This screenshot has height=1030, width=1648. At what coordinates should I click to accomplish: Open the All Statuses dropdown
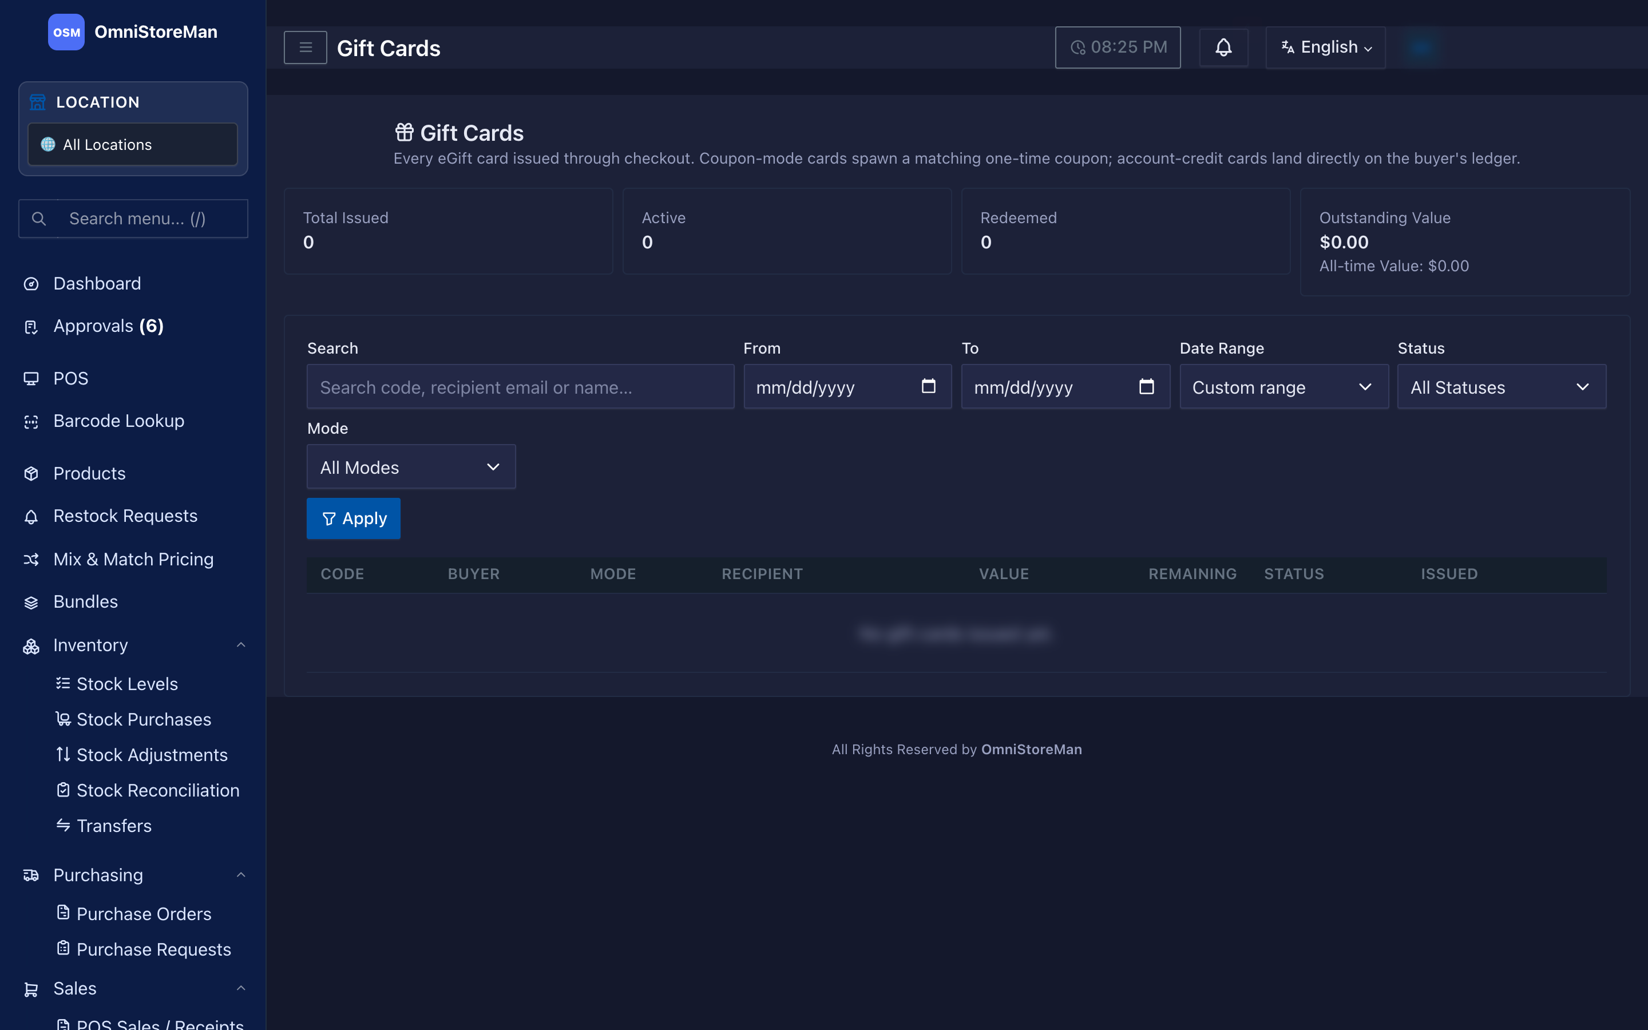point(1502,387)
